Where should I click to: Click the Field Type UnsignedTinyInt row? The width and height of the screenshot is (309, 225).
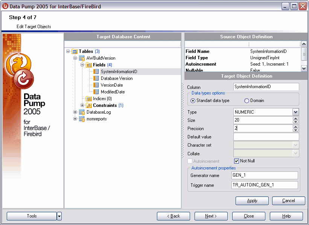coord(243,58)
